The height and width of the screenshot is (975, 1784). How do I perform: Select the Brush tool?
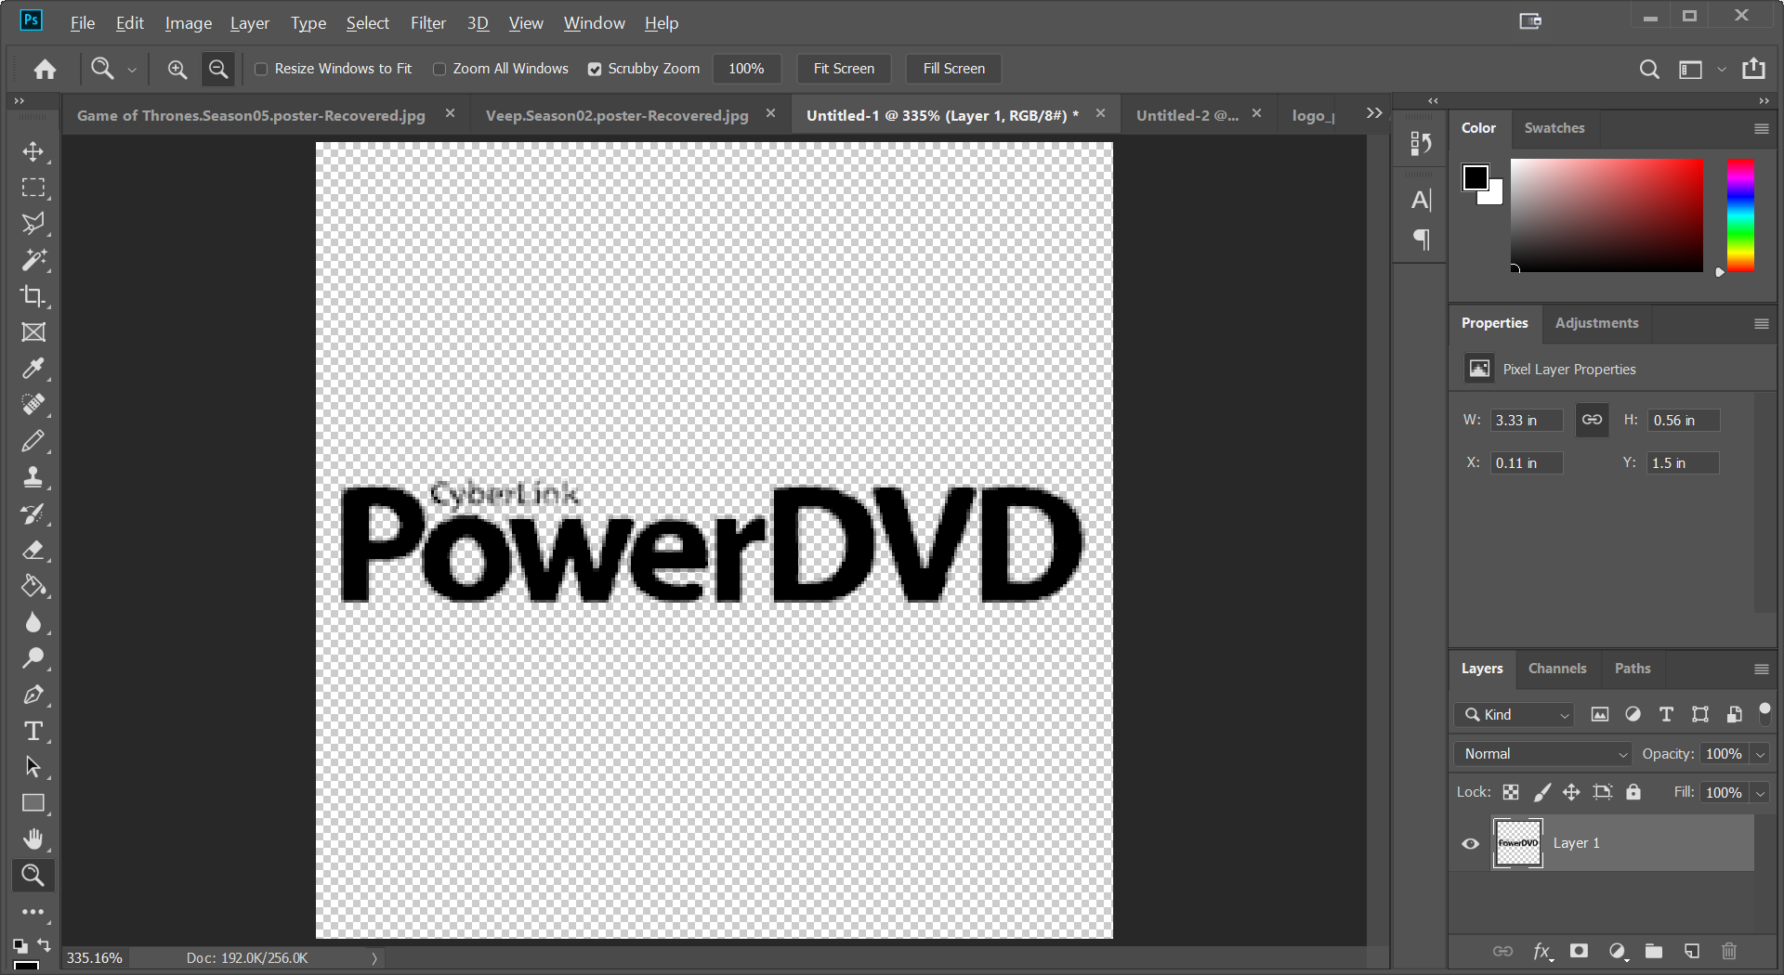coord(33,441)
